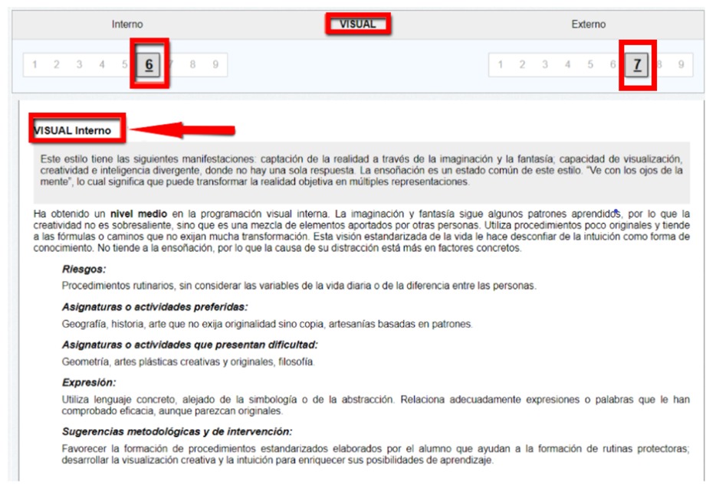
Task: Click number 8 on the Interno scale
Action: point(192,65)
